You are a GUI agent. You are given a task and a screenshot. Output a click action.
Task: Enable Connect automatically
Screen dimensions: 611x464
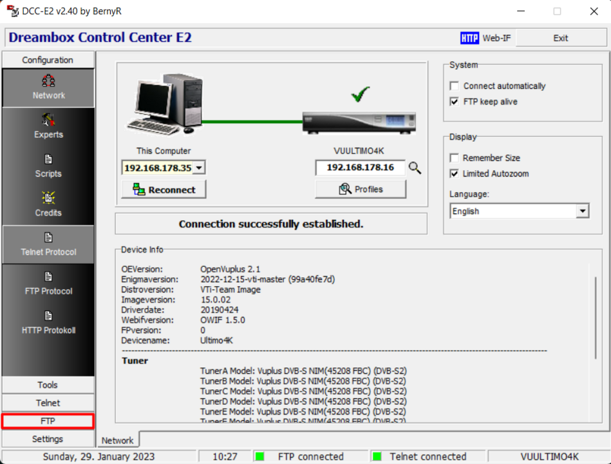(x=455, y=86)
